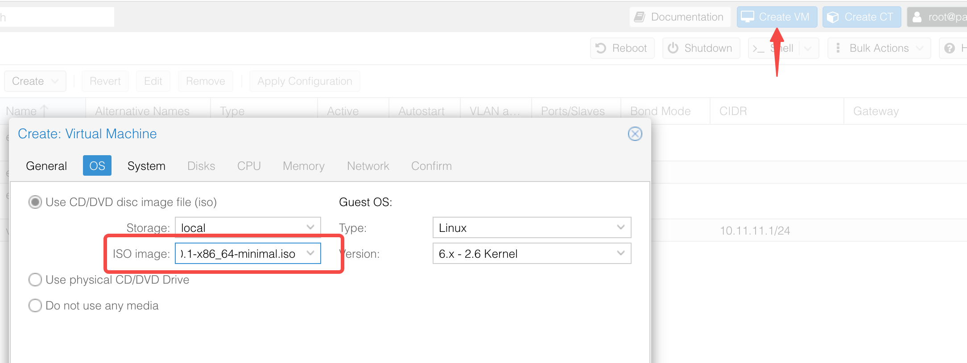Select Use CD/DVD disc image file option
967x363 pixels.
pyautogui.click(x=35, y=202)
